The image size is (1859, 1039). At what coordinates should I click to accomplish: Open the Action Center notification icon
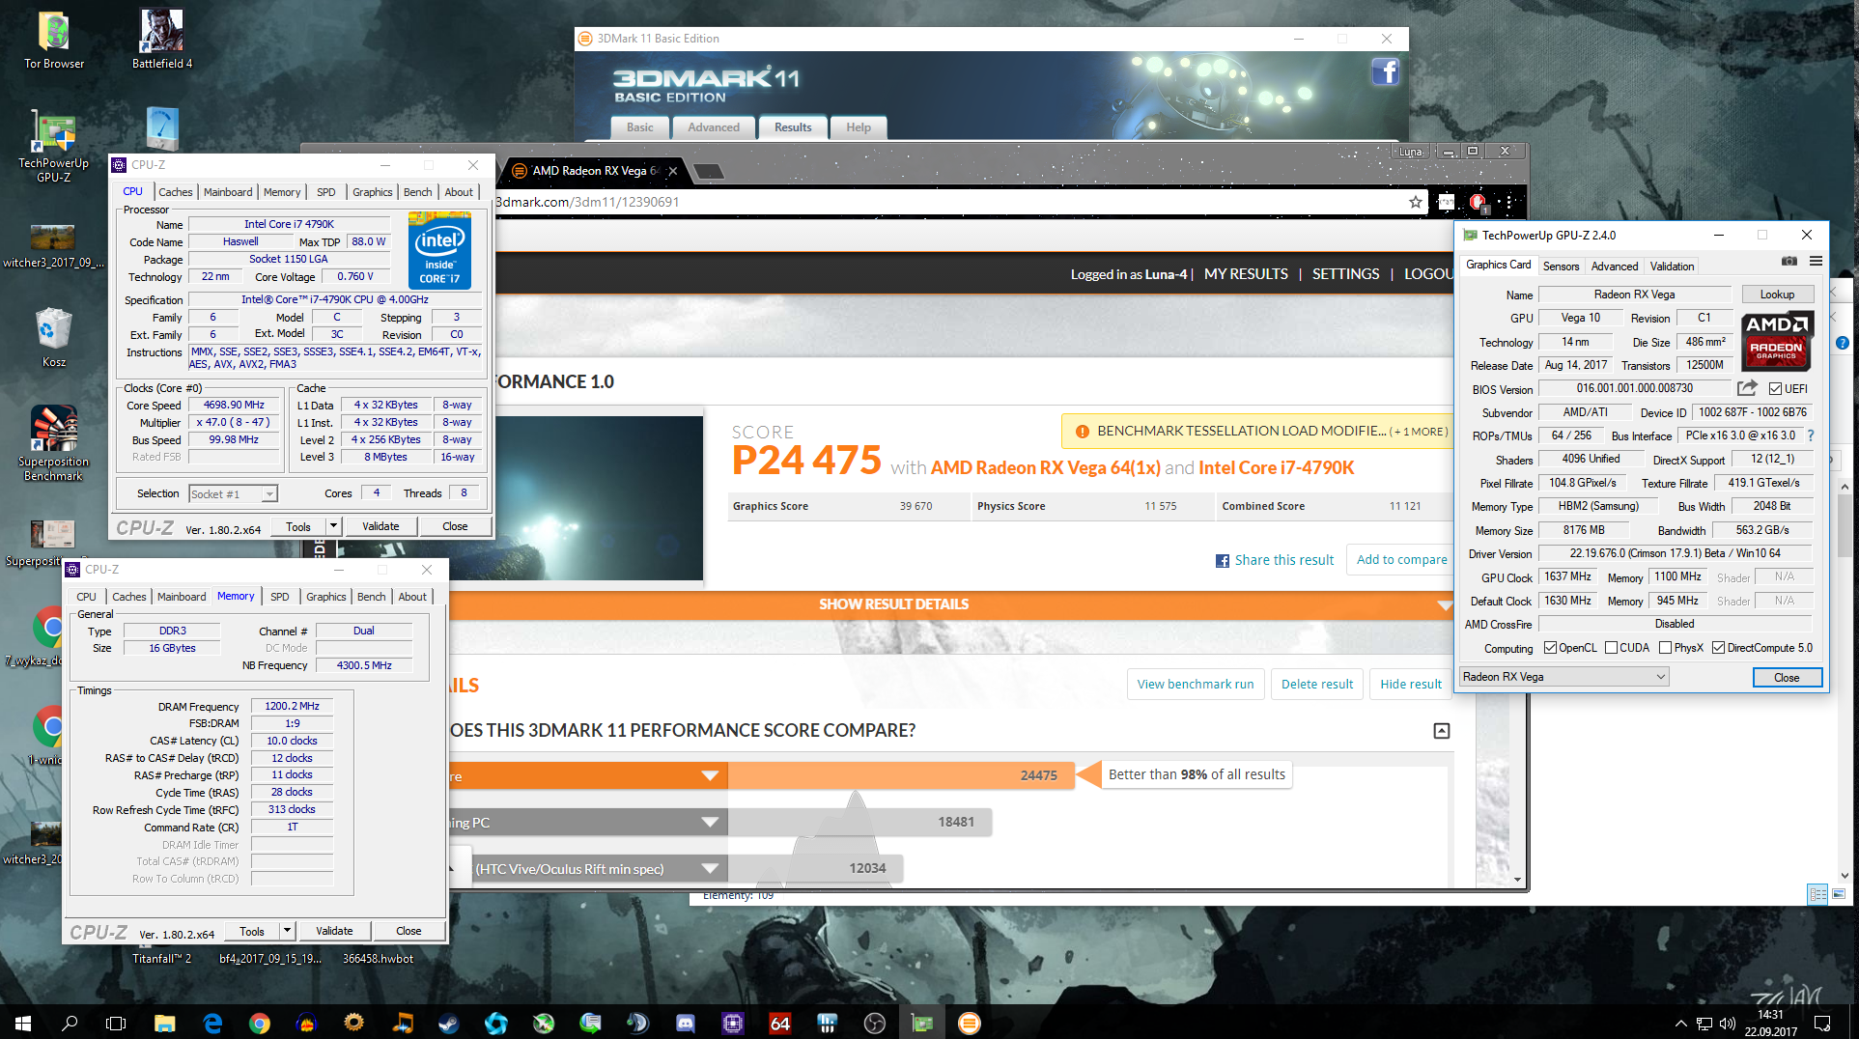click(1822, 1023)
